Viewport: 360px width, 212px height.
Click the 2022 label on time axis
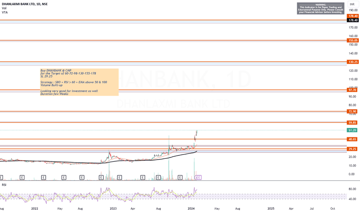(35, 209)
